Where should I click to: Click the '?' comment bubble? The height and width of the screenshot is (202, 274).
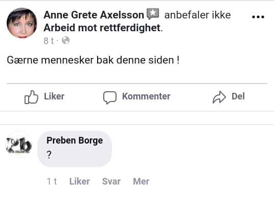point(75,149)
